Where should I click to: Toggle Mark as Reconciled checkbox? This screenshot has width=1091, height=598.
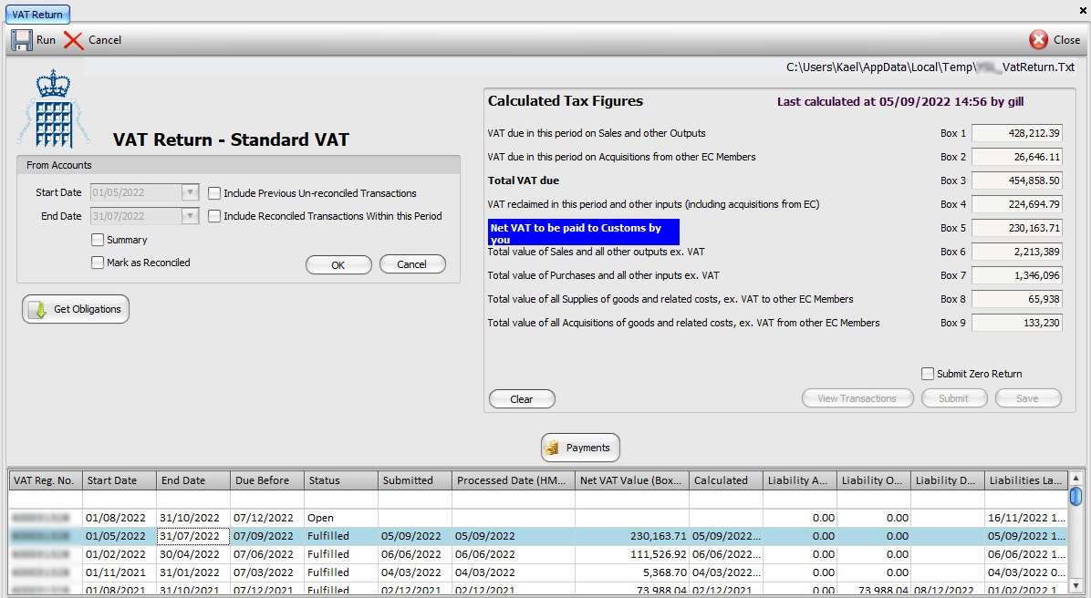point(98,263)
